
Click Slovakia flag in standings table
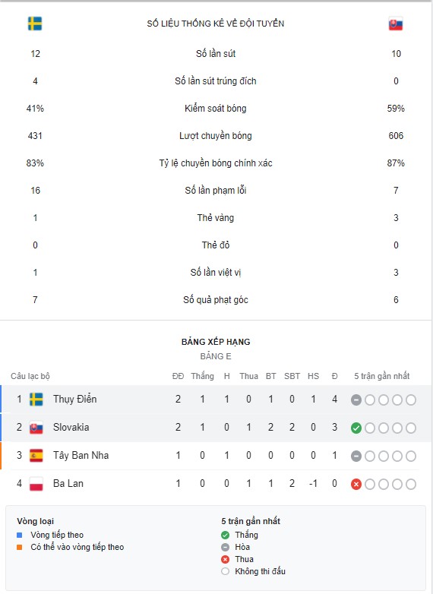36,428
